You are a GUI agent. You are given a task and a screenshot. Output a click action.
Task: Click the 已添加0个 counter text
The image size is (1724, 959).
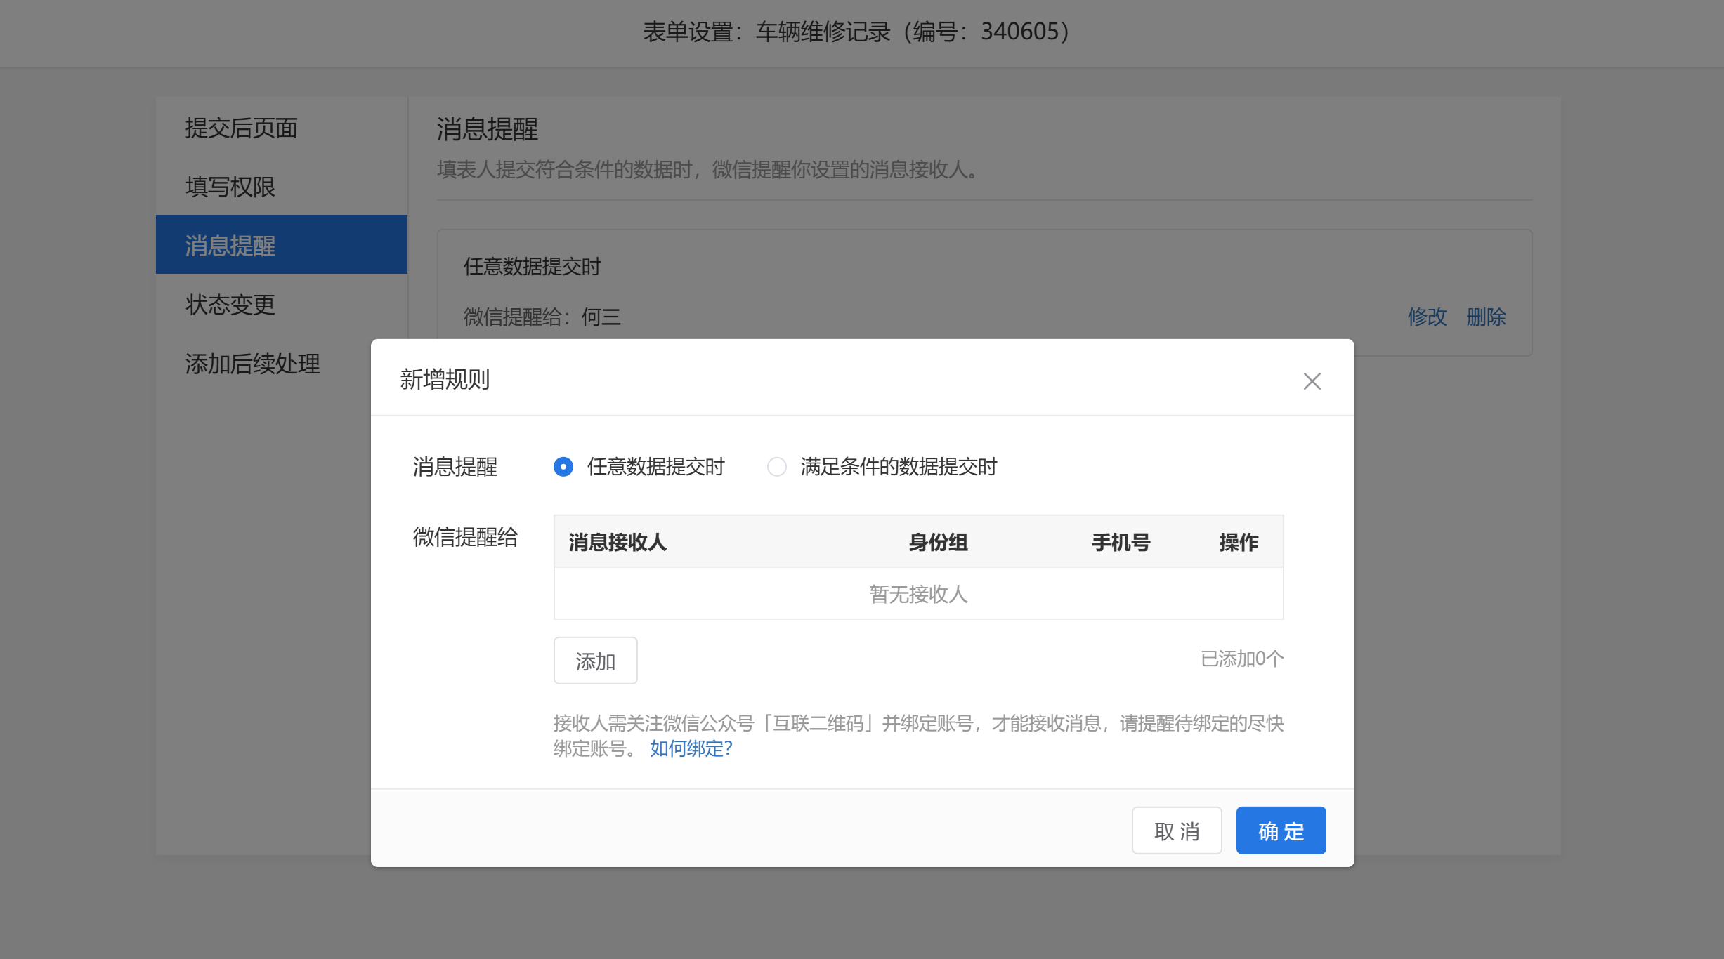tap(1241, 659)
